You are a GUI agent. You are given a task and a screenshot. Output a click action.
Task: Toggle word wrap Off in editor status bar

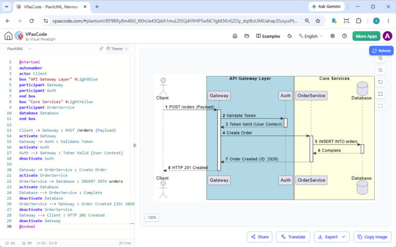[27, 243]
